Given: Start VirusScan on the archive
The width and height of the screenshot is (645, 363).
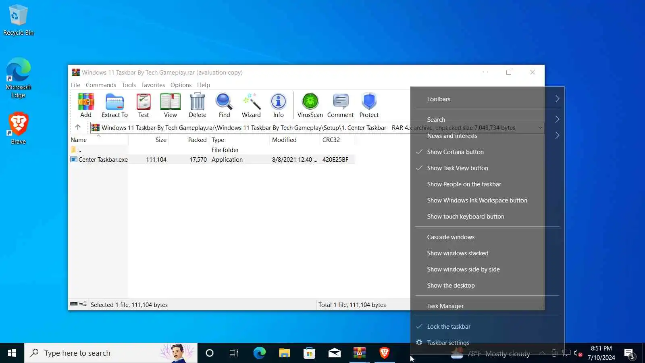Looking at the screenshot, I should (x=310, y=105).
